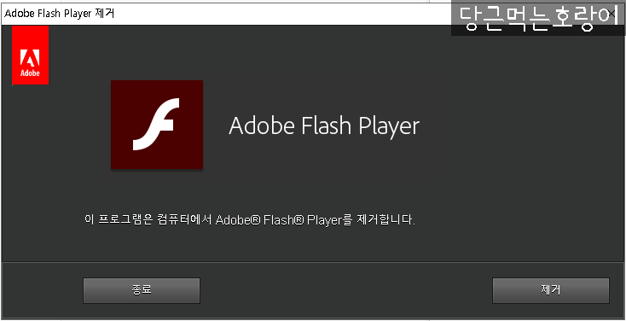Click the 종료 (Exit) button
The width and height of the screenshot is (626, 321).
coord(142,290)
